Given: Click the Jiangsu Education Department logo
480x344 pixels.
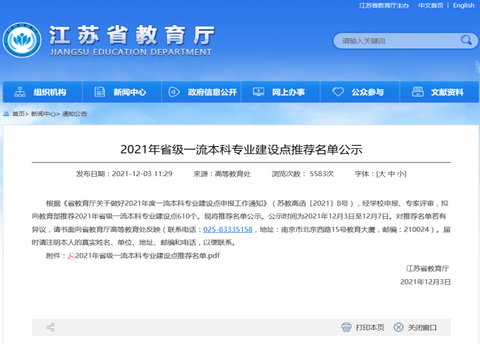Looking at the screenshot, I should (22, 41).
